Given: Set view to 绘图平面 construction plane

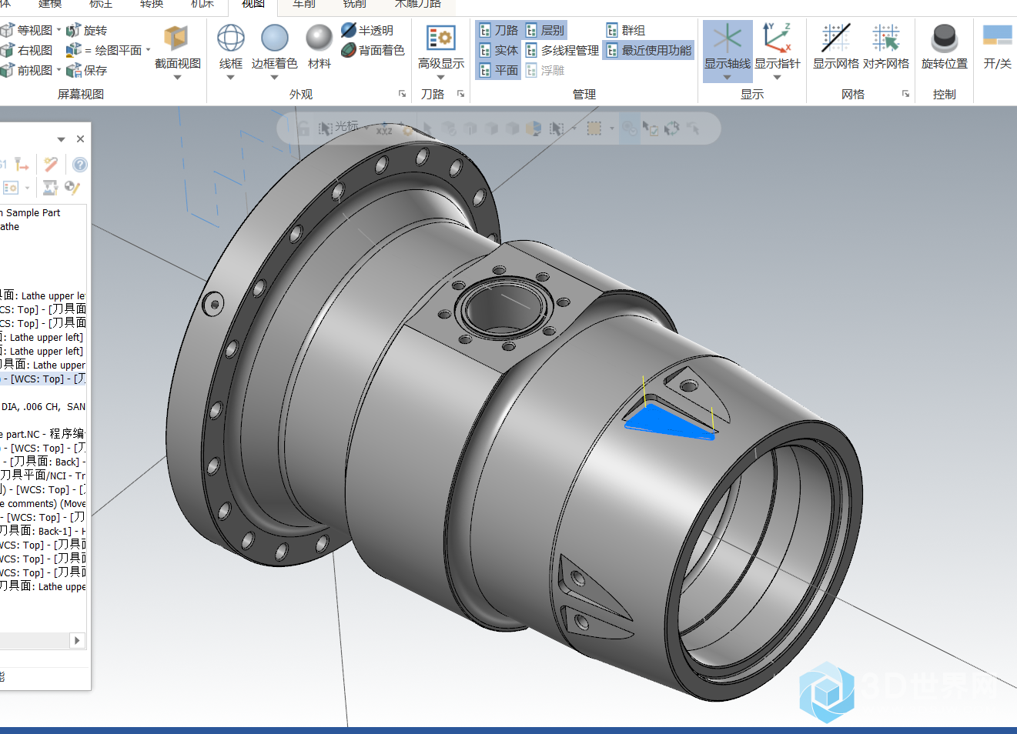Looking at the screenshot, I should point(104,50).
